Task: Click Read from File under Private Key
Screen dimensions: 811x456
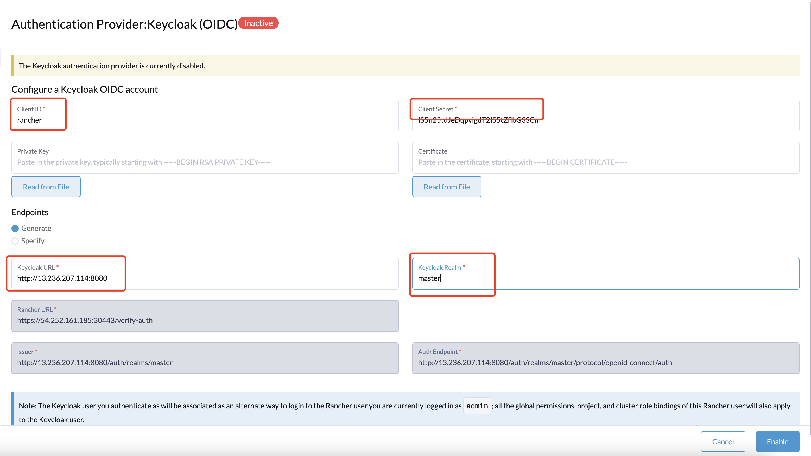Action: [46, 187]
